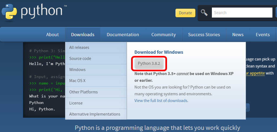Screen dimensions: 277x132
Task: Choose Windows in the Downloads submenu
Action: click(96, 70)
